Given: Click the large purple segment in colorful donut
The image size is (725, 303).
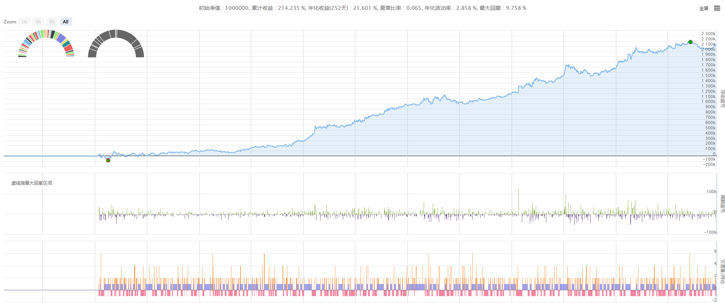Looking at the screenshot, I should pos(61,38).
